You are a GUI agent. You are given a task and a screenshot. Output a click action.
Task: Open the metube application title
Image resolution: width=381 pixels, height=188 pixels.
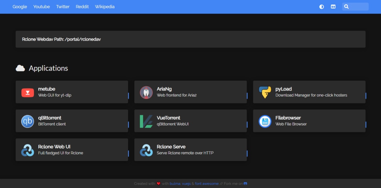(47, 89)
